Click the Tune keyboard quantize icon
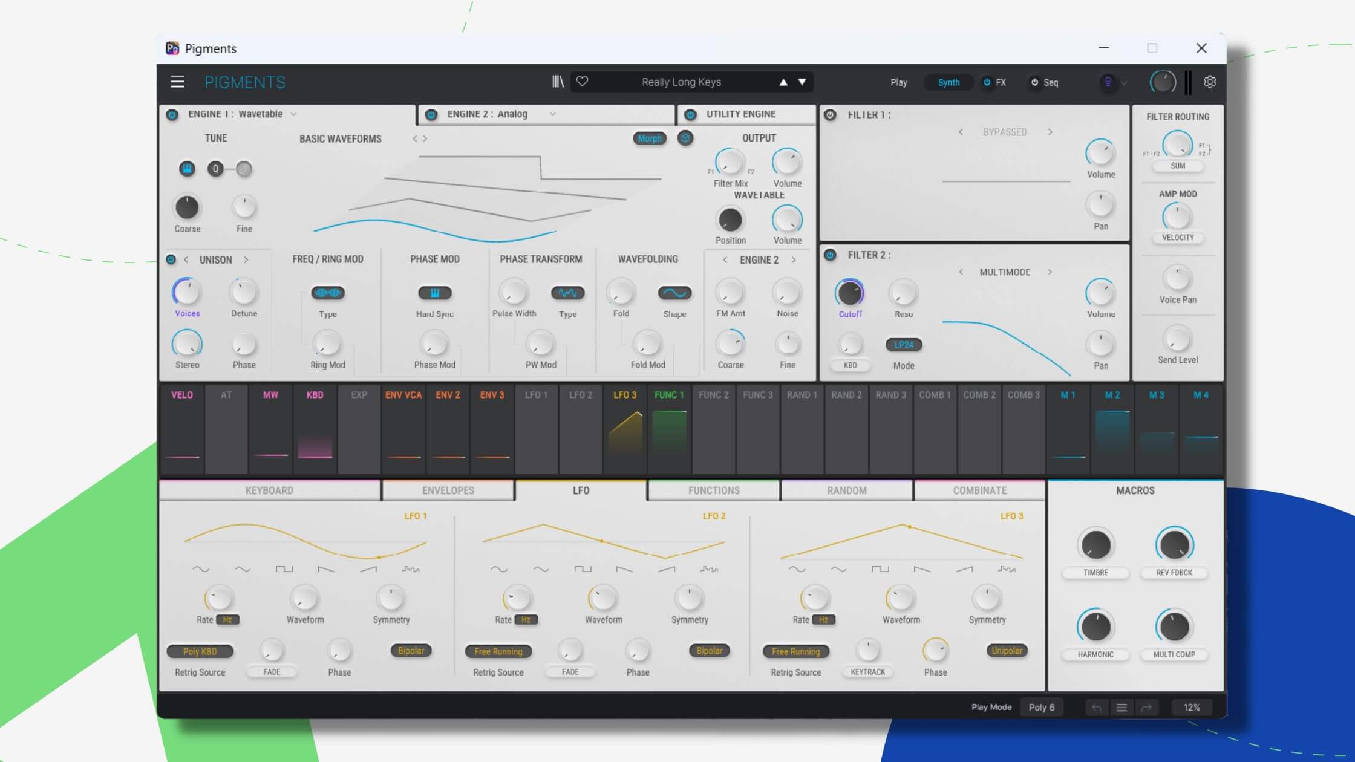1355x762 pixels. [187, 169]
